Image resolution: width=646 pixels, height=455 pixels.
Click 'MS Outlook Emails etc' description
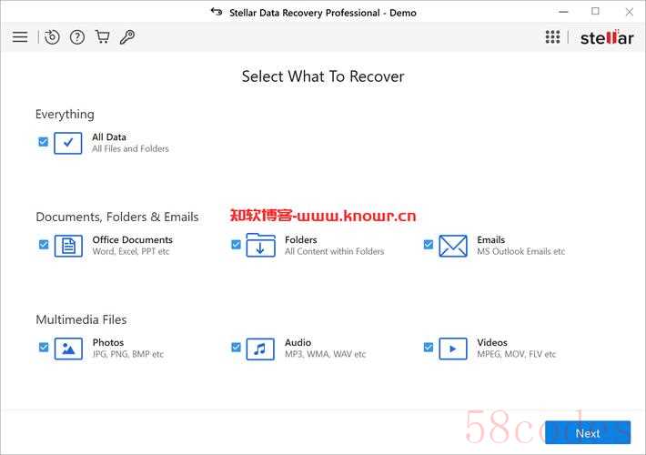click(520, 251)
